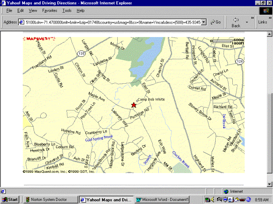Click the vertical scrollbar up arrow
Viewport: 273px width, 204px height.
coord(269,34)
